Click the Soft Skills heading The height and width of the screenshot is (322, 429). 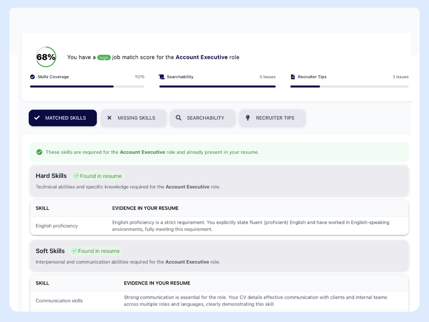[x=50, y=251]
